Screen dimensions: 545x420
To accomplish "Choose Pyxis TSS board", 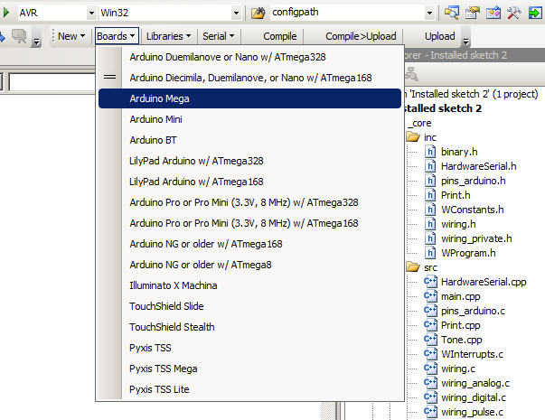I will point(250,348).
